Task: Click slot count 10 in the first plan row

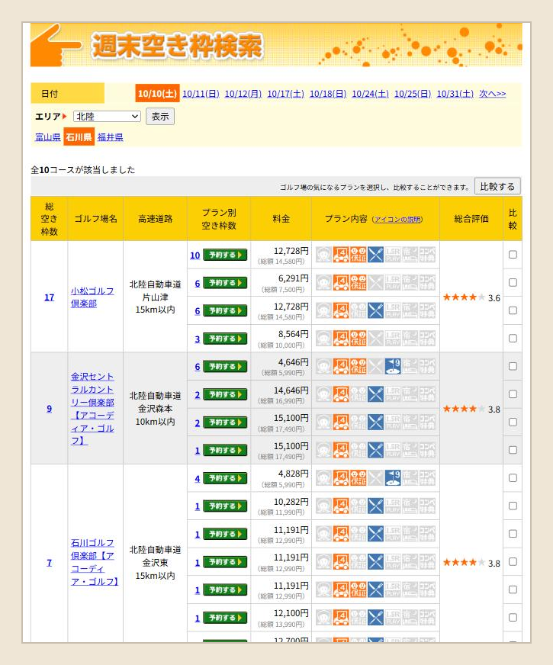Action: (195, 255)
